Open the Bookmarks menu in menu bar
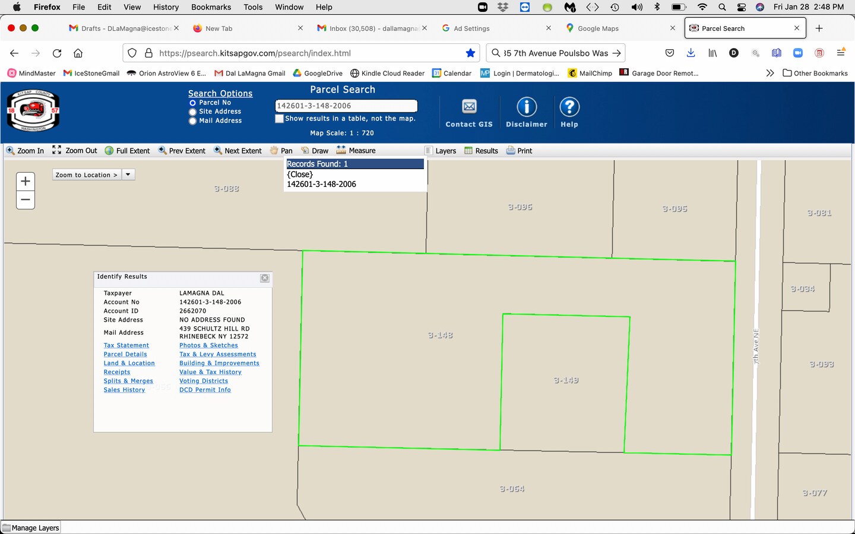 point(211,7)
